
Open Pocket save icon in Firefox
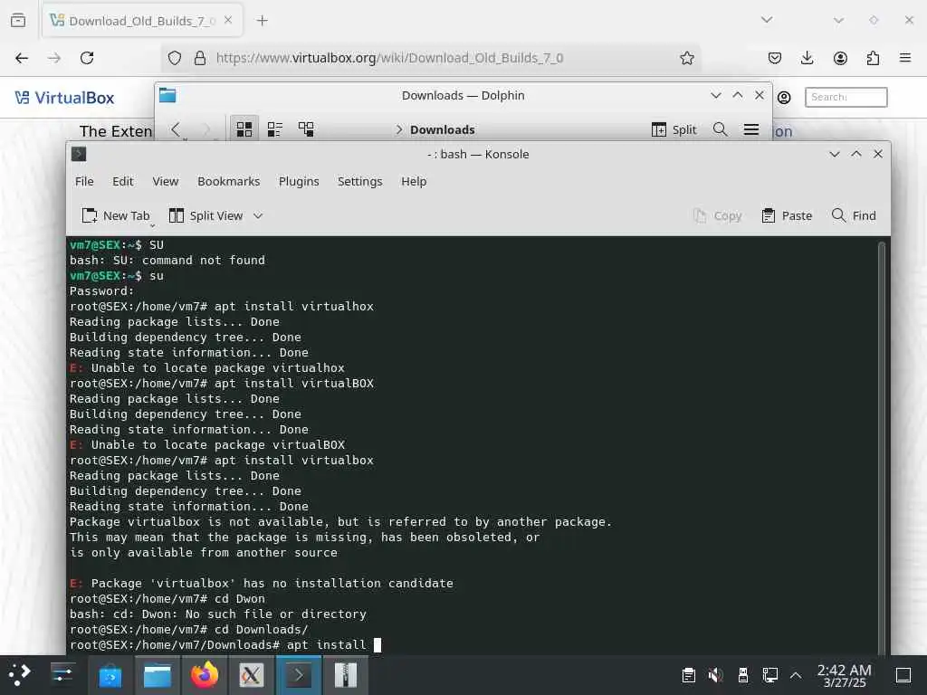coord(775,58)
